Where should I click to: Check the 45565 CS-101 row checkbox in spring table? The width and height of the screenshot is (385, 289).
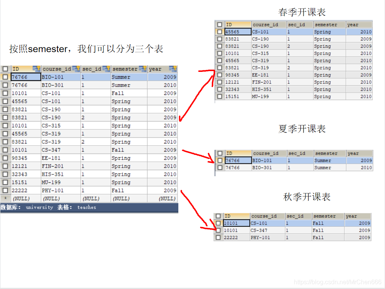[220, 32]
